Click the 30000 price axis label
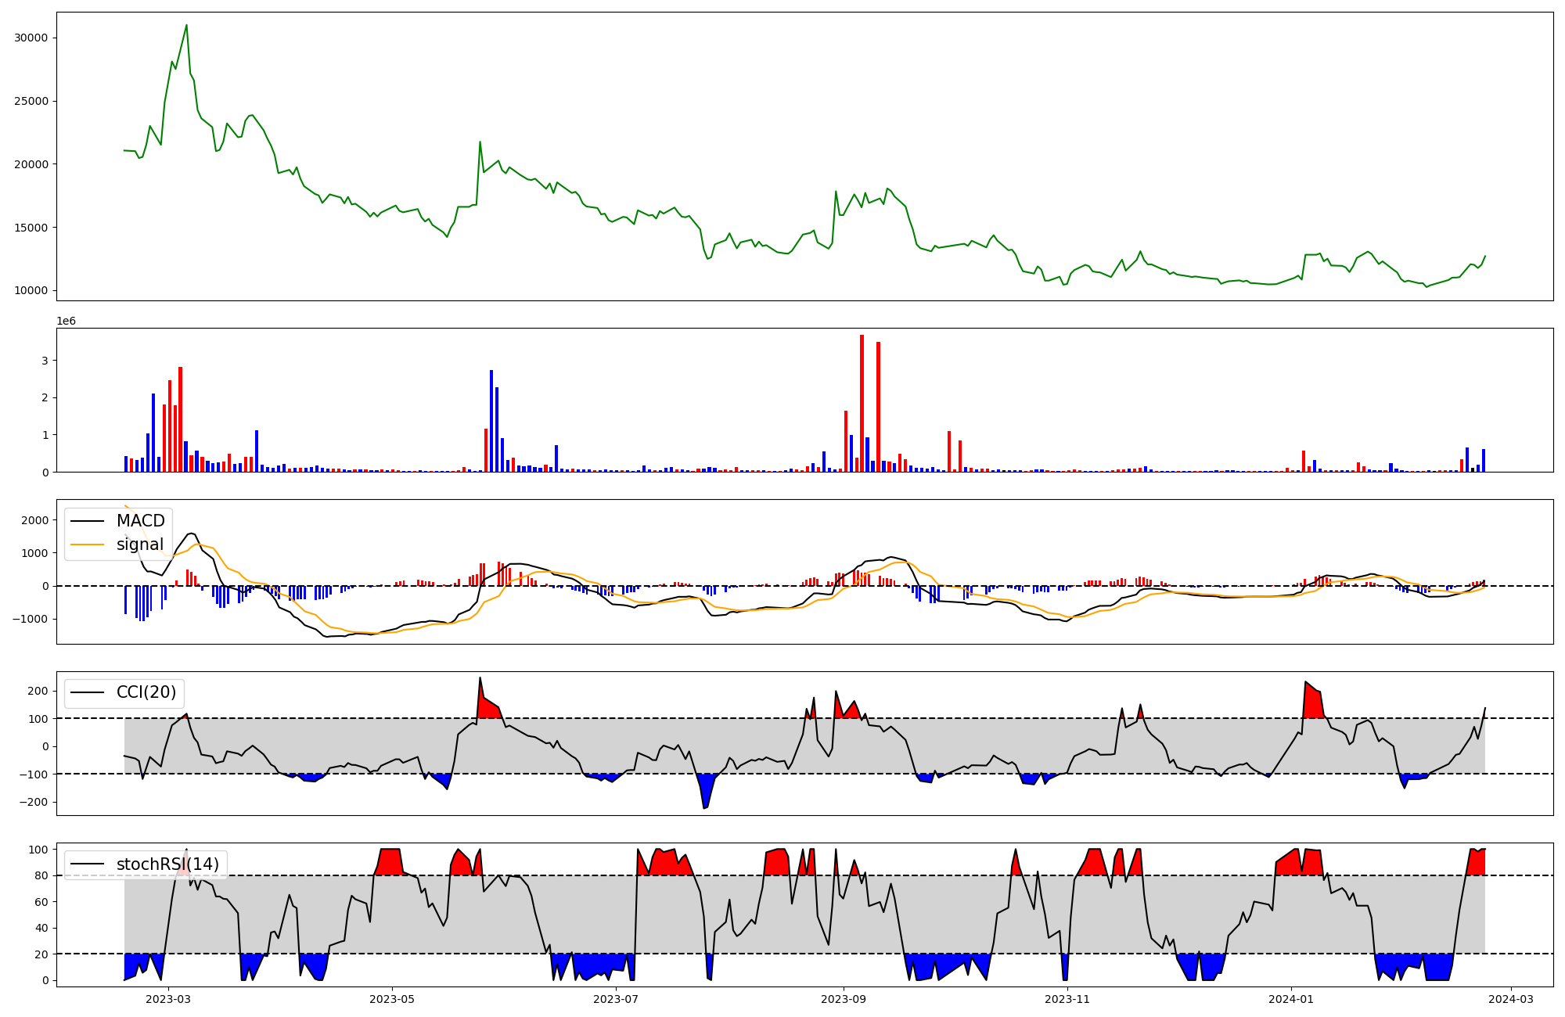Viewport: 1565px width, 1017px height. [x=32, y=38]
